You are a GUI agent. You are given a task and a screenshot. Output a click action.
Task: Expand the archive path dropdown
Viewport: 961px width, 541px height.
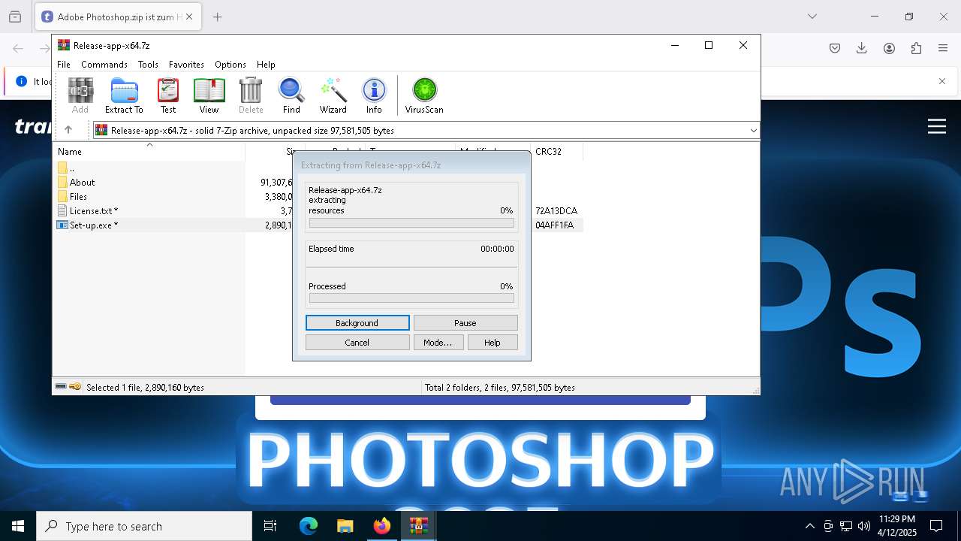pyautogui.click(x=753, y=130)
